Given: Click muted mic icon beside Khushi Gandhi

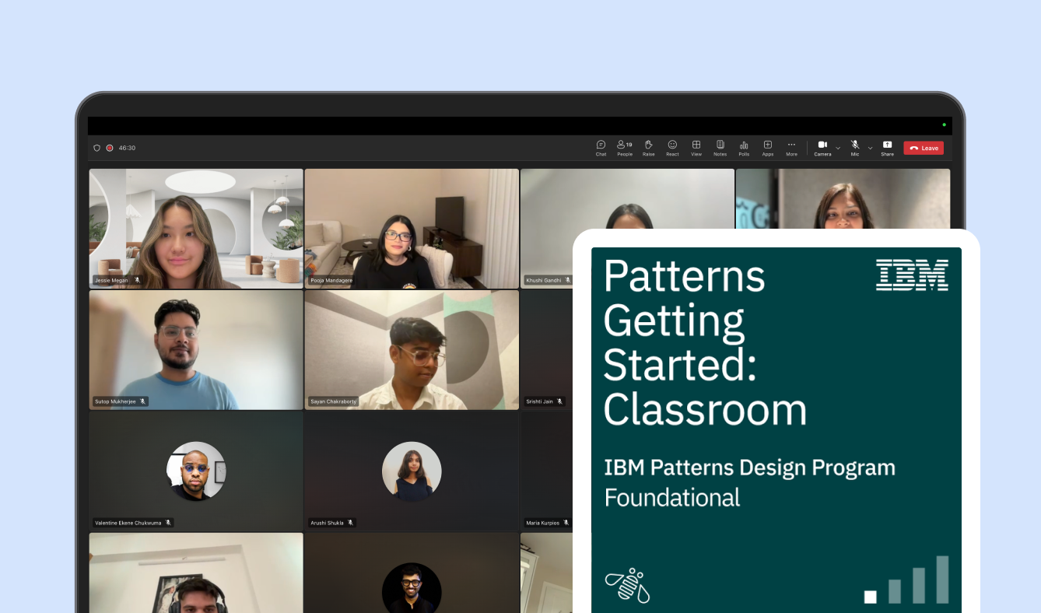Looking at the screenshot, I should 567,280.
